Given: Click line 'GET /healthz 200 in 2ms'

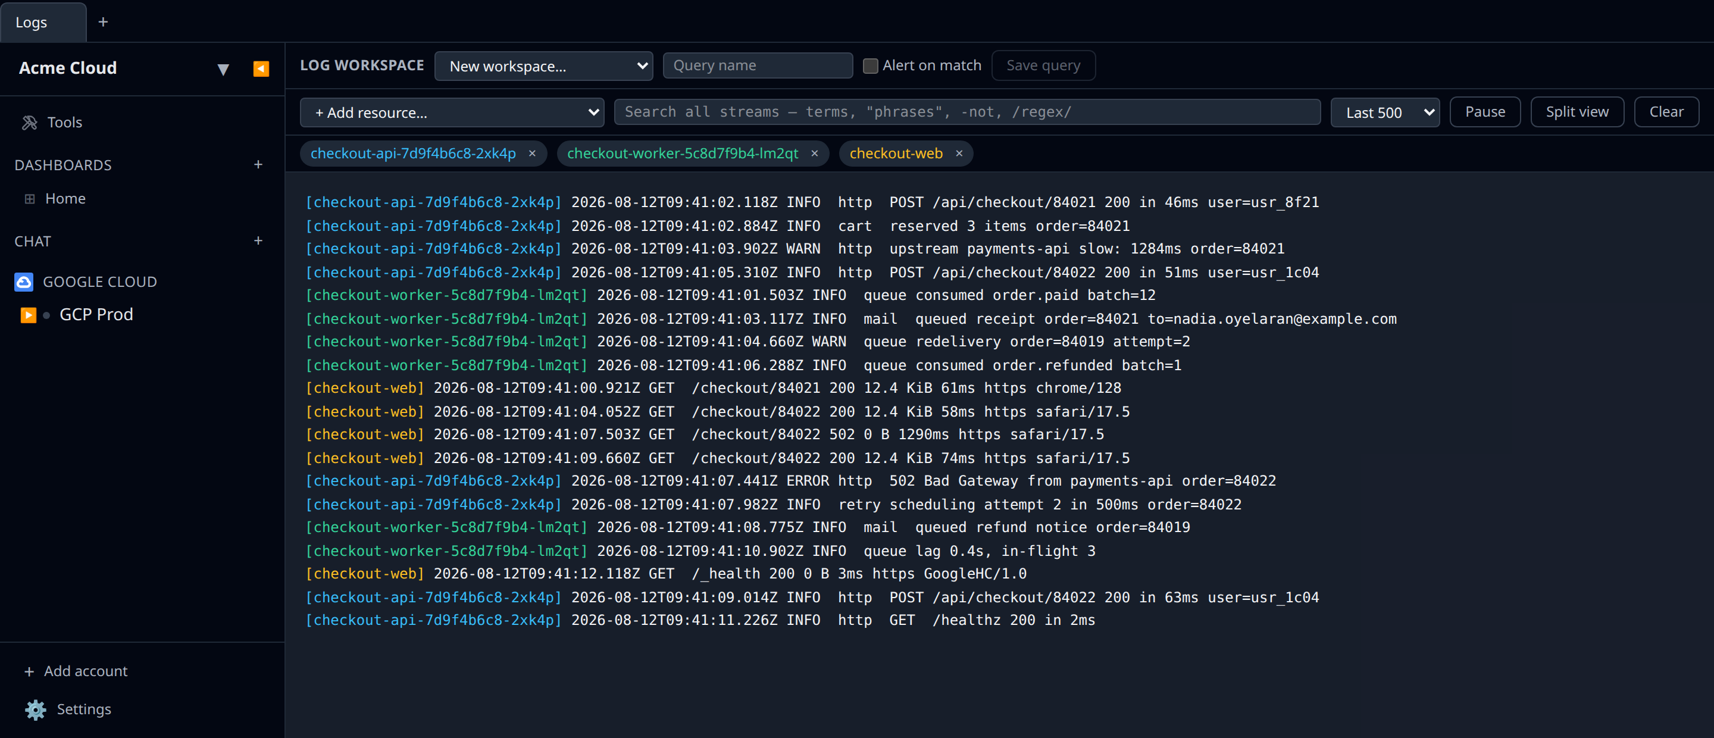Looking at the screenshot, I should coord(700,621).
